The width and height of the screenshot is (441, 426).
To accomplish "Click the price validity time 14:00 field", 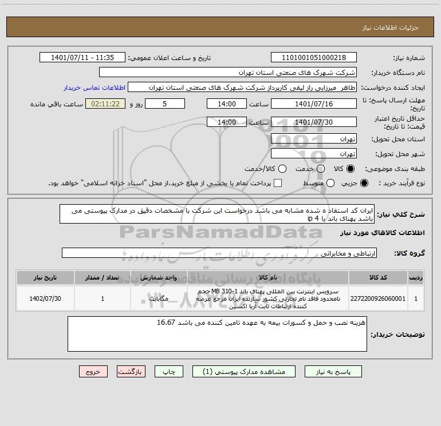I will [227, 122].
